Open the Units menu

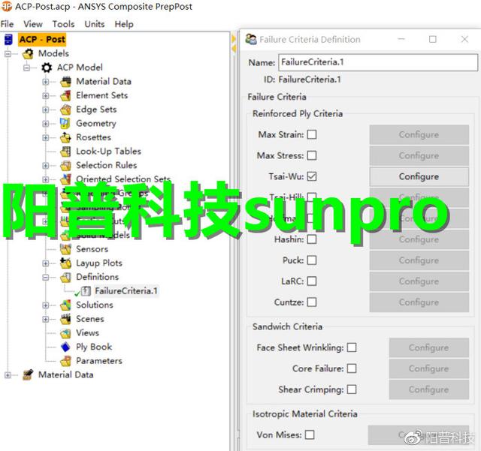(95, 24)
